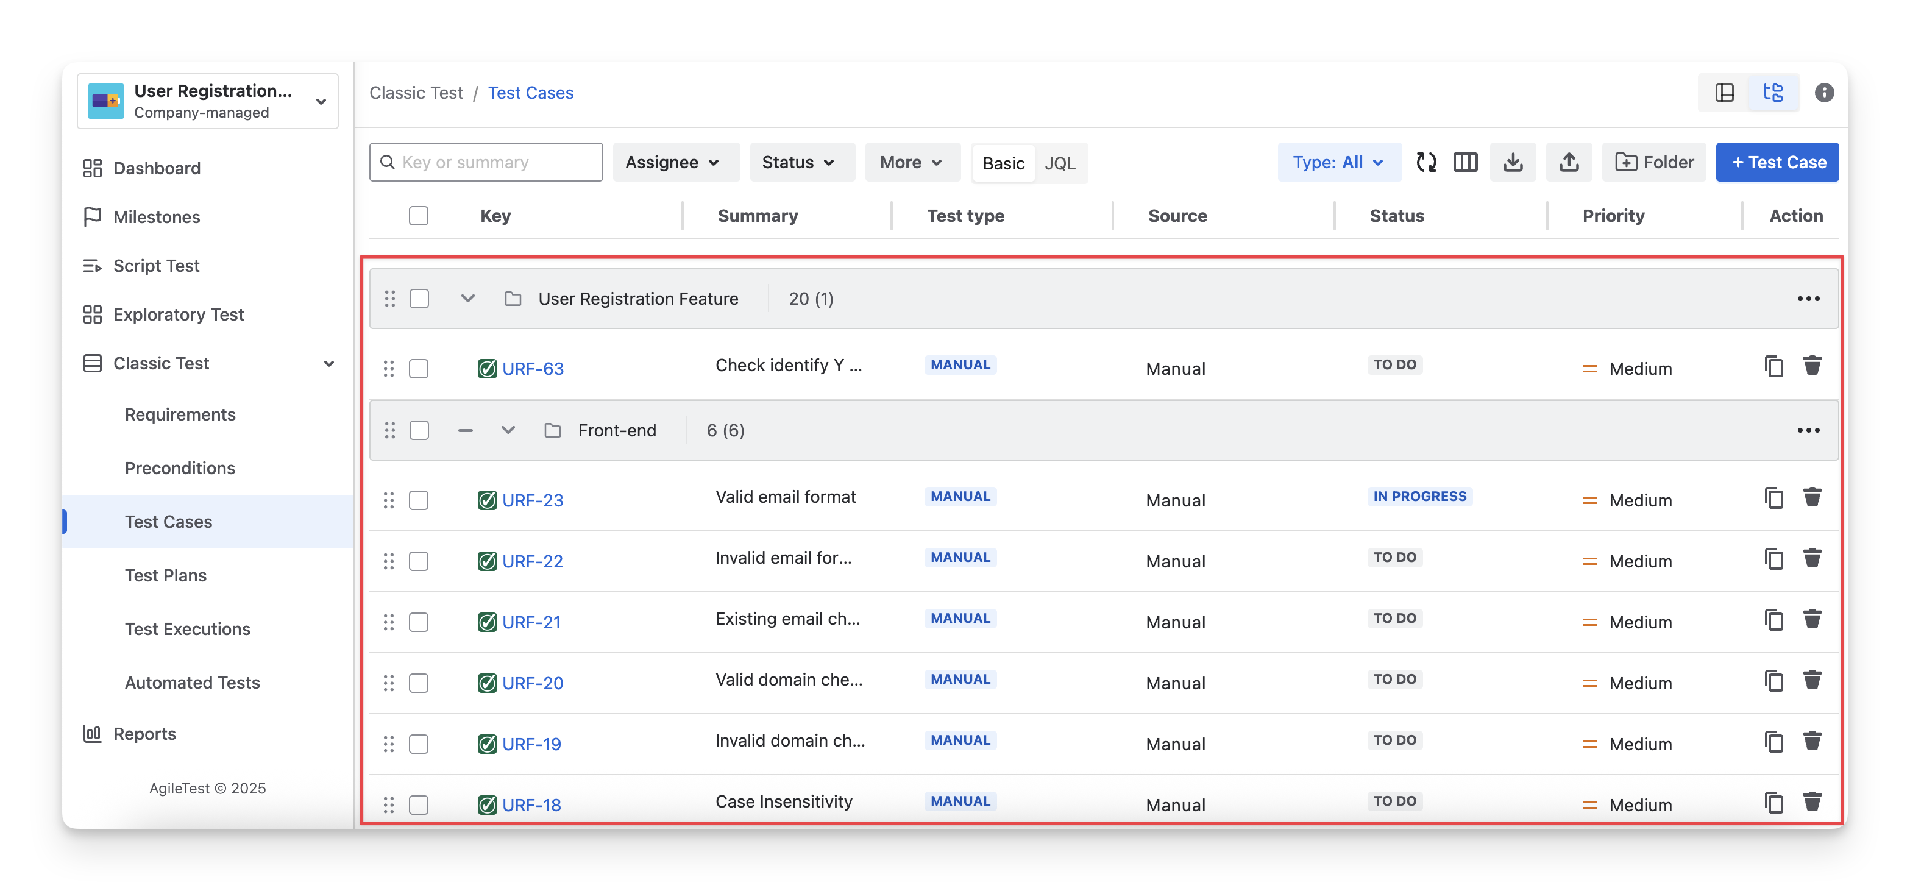Switch to the folder tree view icon
1910x891 pixels.
tap(1773, 93)
